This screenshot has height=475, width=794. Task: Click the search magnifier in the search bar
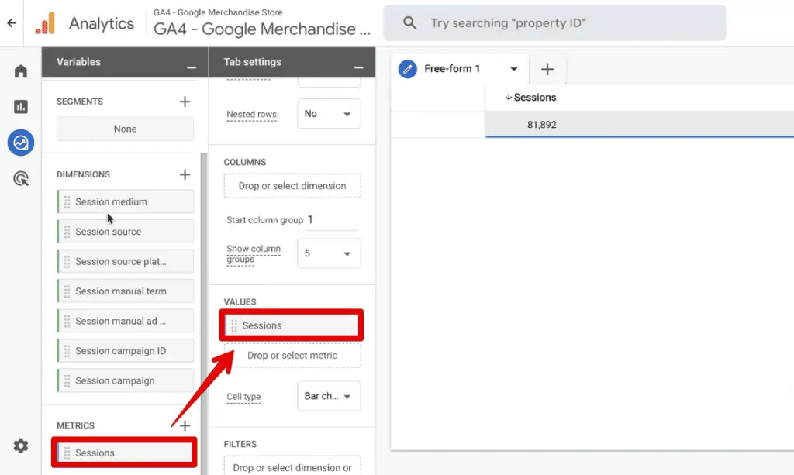click(x=410, y=22)
